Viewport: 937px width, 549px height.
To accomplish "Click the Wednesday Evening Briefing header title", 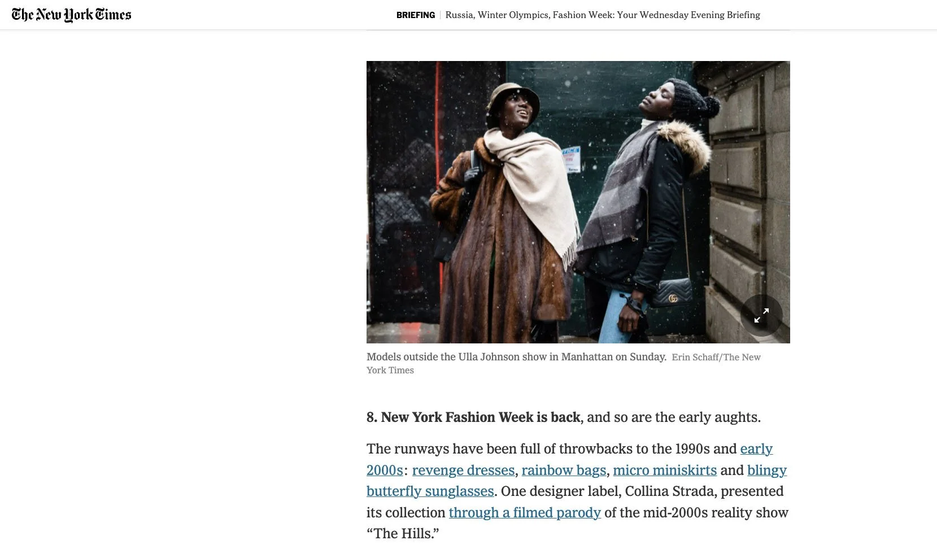I will 603,15.
